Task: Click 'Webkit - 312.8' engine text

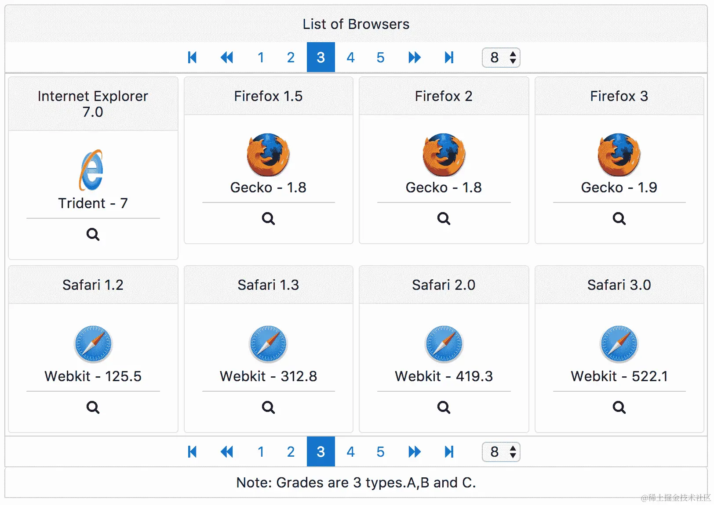Action: click(x=268, y=376)
